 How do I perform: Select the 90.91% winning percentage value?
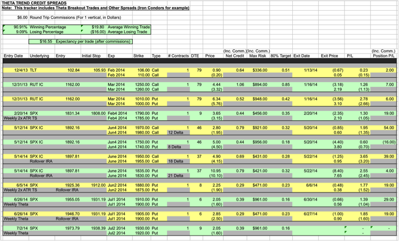point(20,27)
